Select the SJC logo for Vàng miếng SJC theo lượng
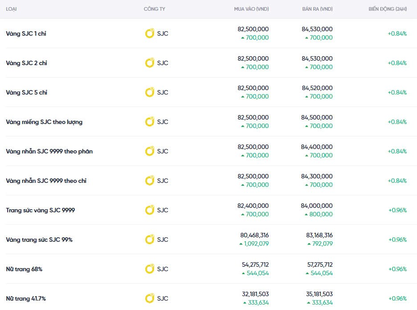Viewport: 417px width, 310px height. [x=150, y=122]
